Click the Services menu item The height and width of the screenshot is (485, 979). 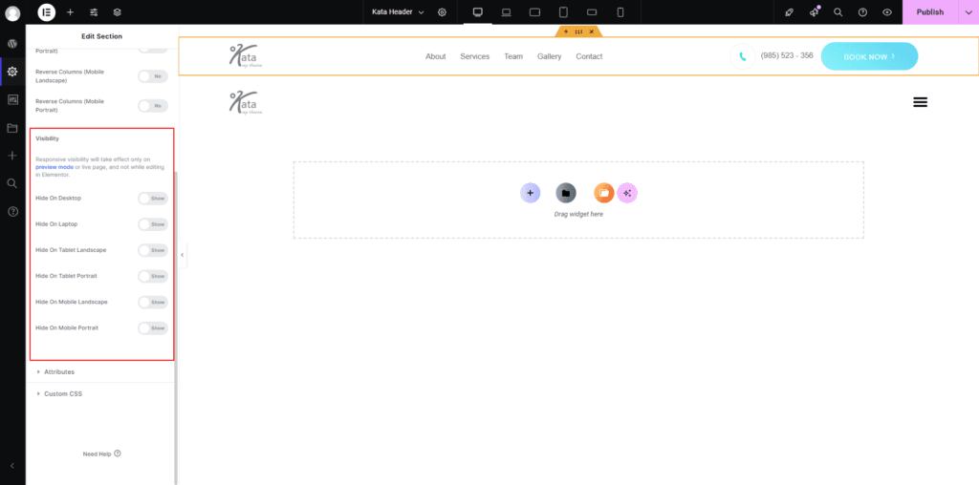tap(475, 56)
